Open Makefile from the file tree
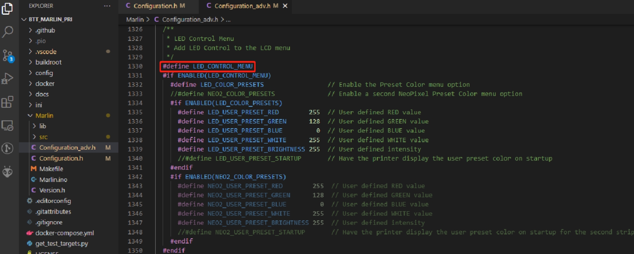Viewport: 634px width, 254px height. tap(51, 169)
